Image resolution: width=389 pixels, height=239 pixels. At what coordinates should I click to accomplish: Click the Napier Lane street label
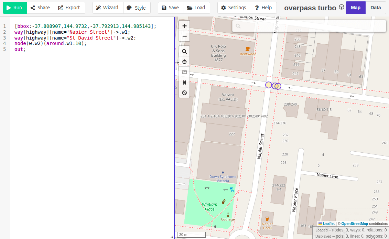coord(327,176)
